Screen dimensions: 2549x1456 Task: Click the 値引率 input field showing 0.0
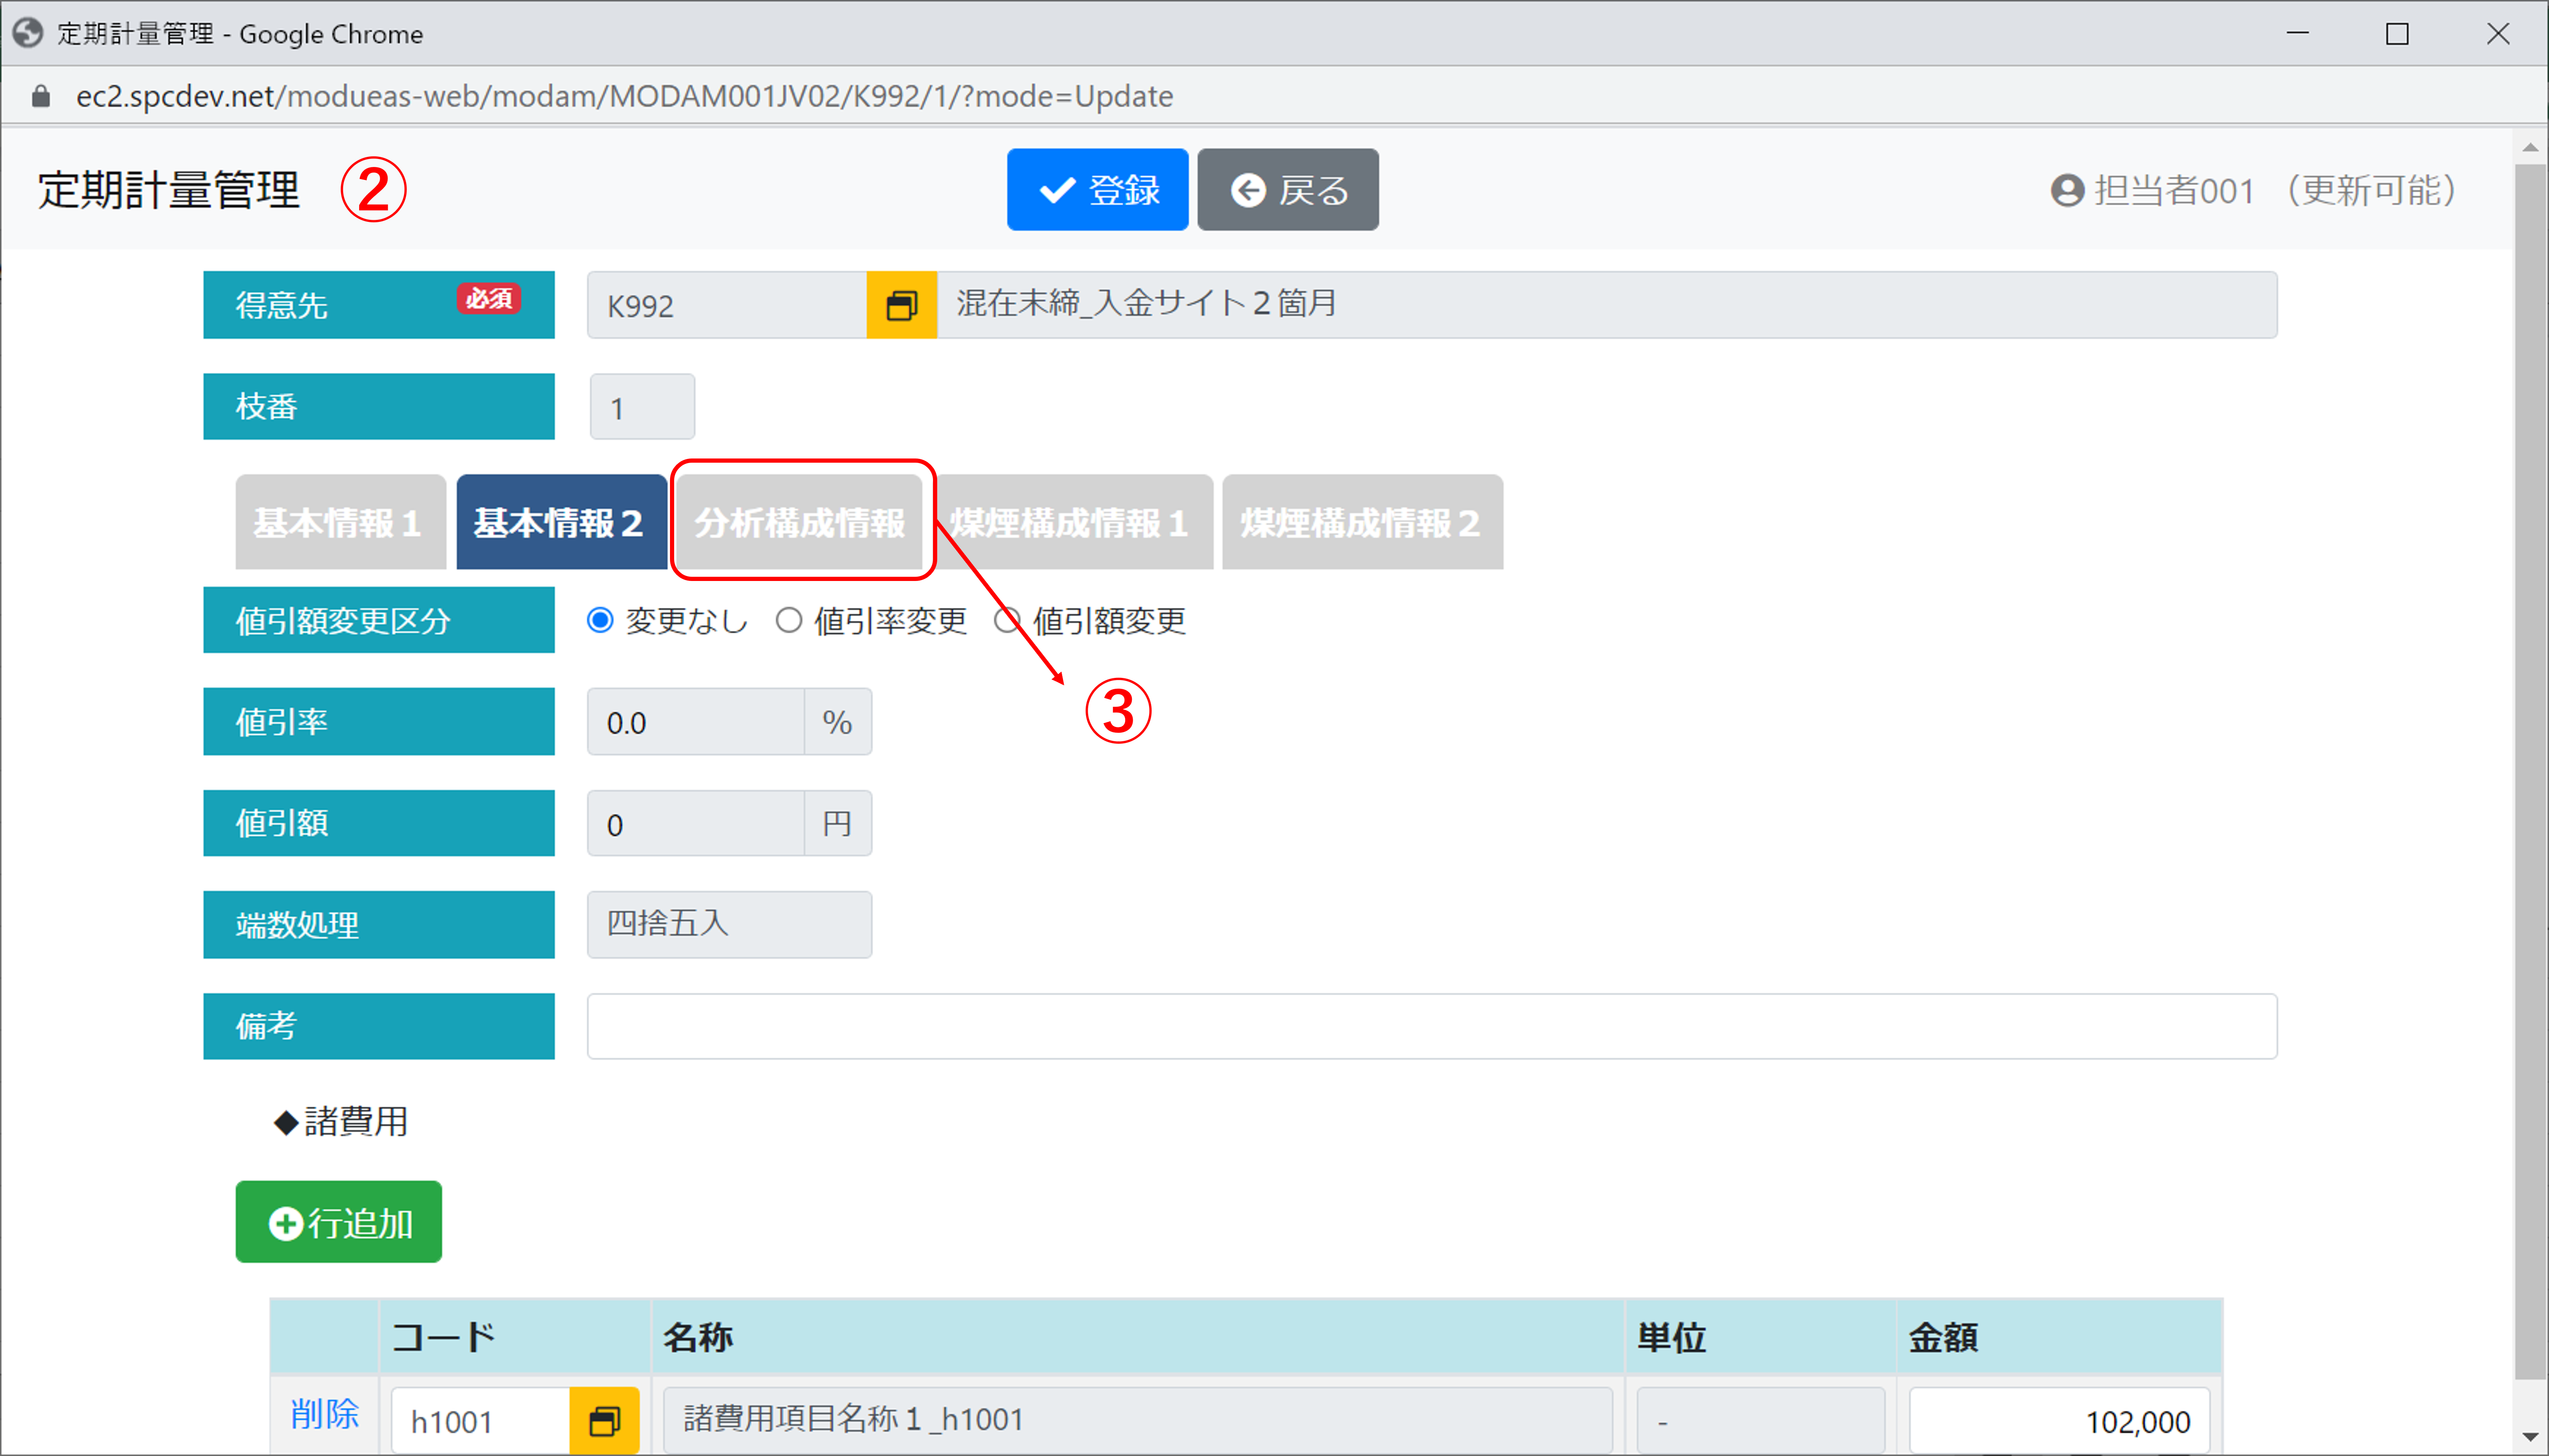click(x=696, y=722)
